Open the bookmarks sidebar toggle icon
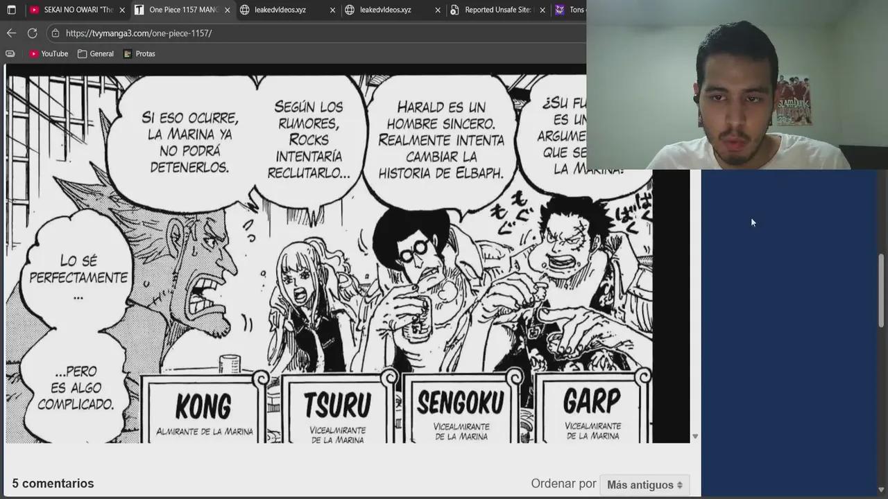The image size is (888, 499). pos(10,53)
